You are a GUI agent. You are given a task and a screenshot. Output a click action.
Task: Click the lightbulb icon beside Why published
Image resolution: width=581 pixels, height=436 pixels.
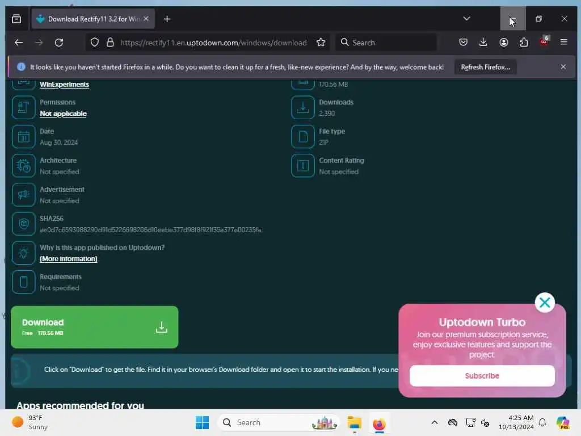pos(23,253)
